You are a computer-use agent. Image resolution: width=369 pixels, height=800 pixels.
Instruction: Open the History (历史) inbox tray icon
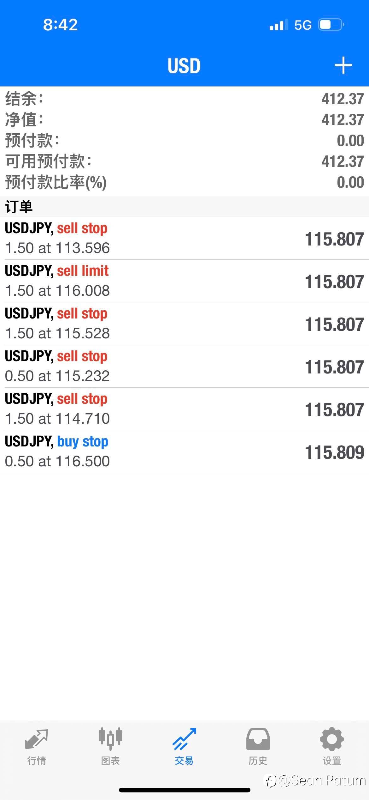tap(258, 739)
